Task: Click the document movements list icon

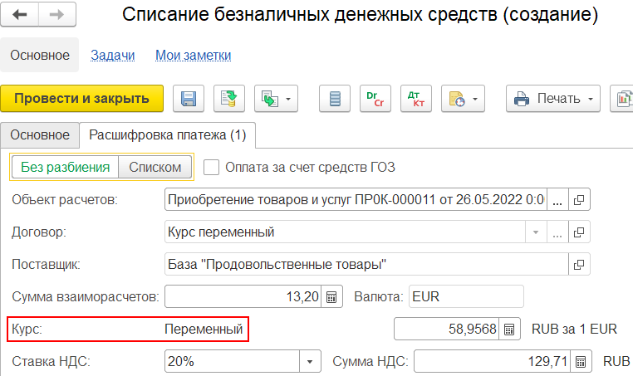Action: tap(336, 99)
